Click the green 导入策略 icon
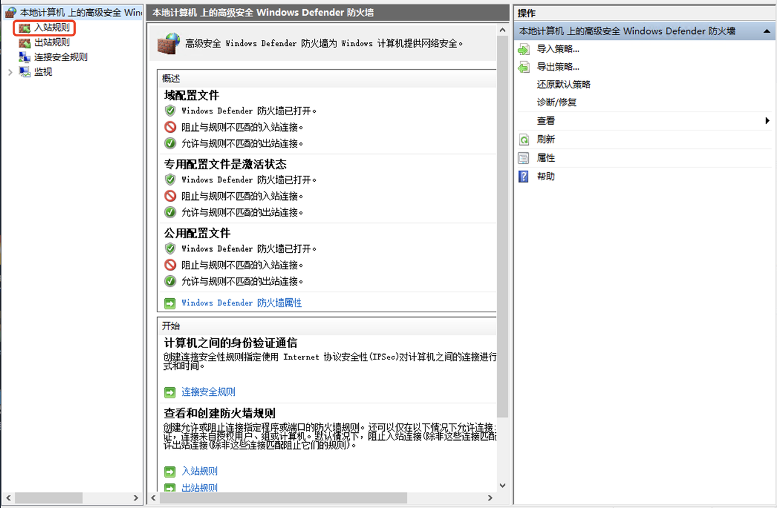Viewport: 777px width, 508px height. [523, 49]
